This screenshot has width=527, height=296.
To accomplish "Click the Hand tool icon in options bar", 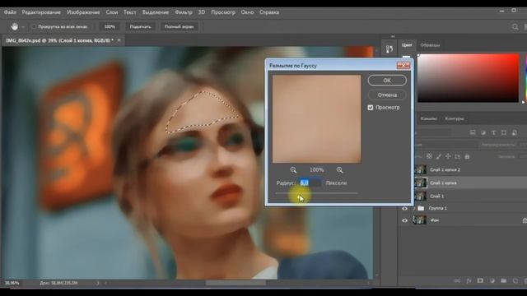I will (x=15, y=26).
